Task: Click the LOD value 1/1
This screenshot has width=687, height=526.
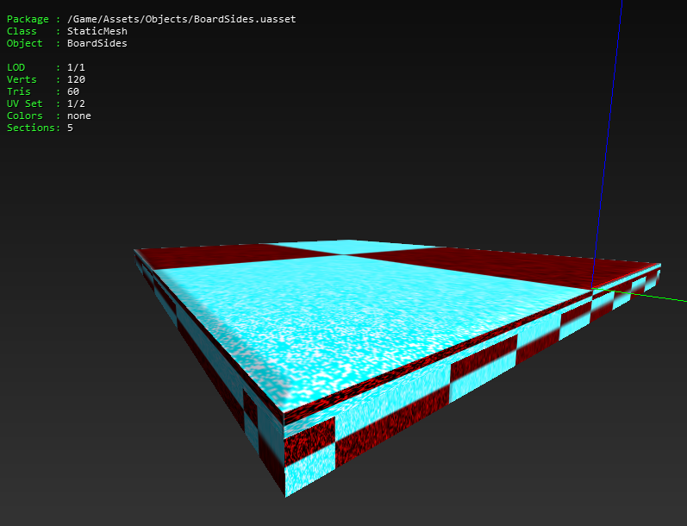Action: tap(76, 67)
